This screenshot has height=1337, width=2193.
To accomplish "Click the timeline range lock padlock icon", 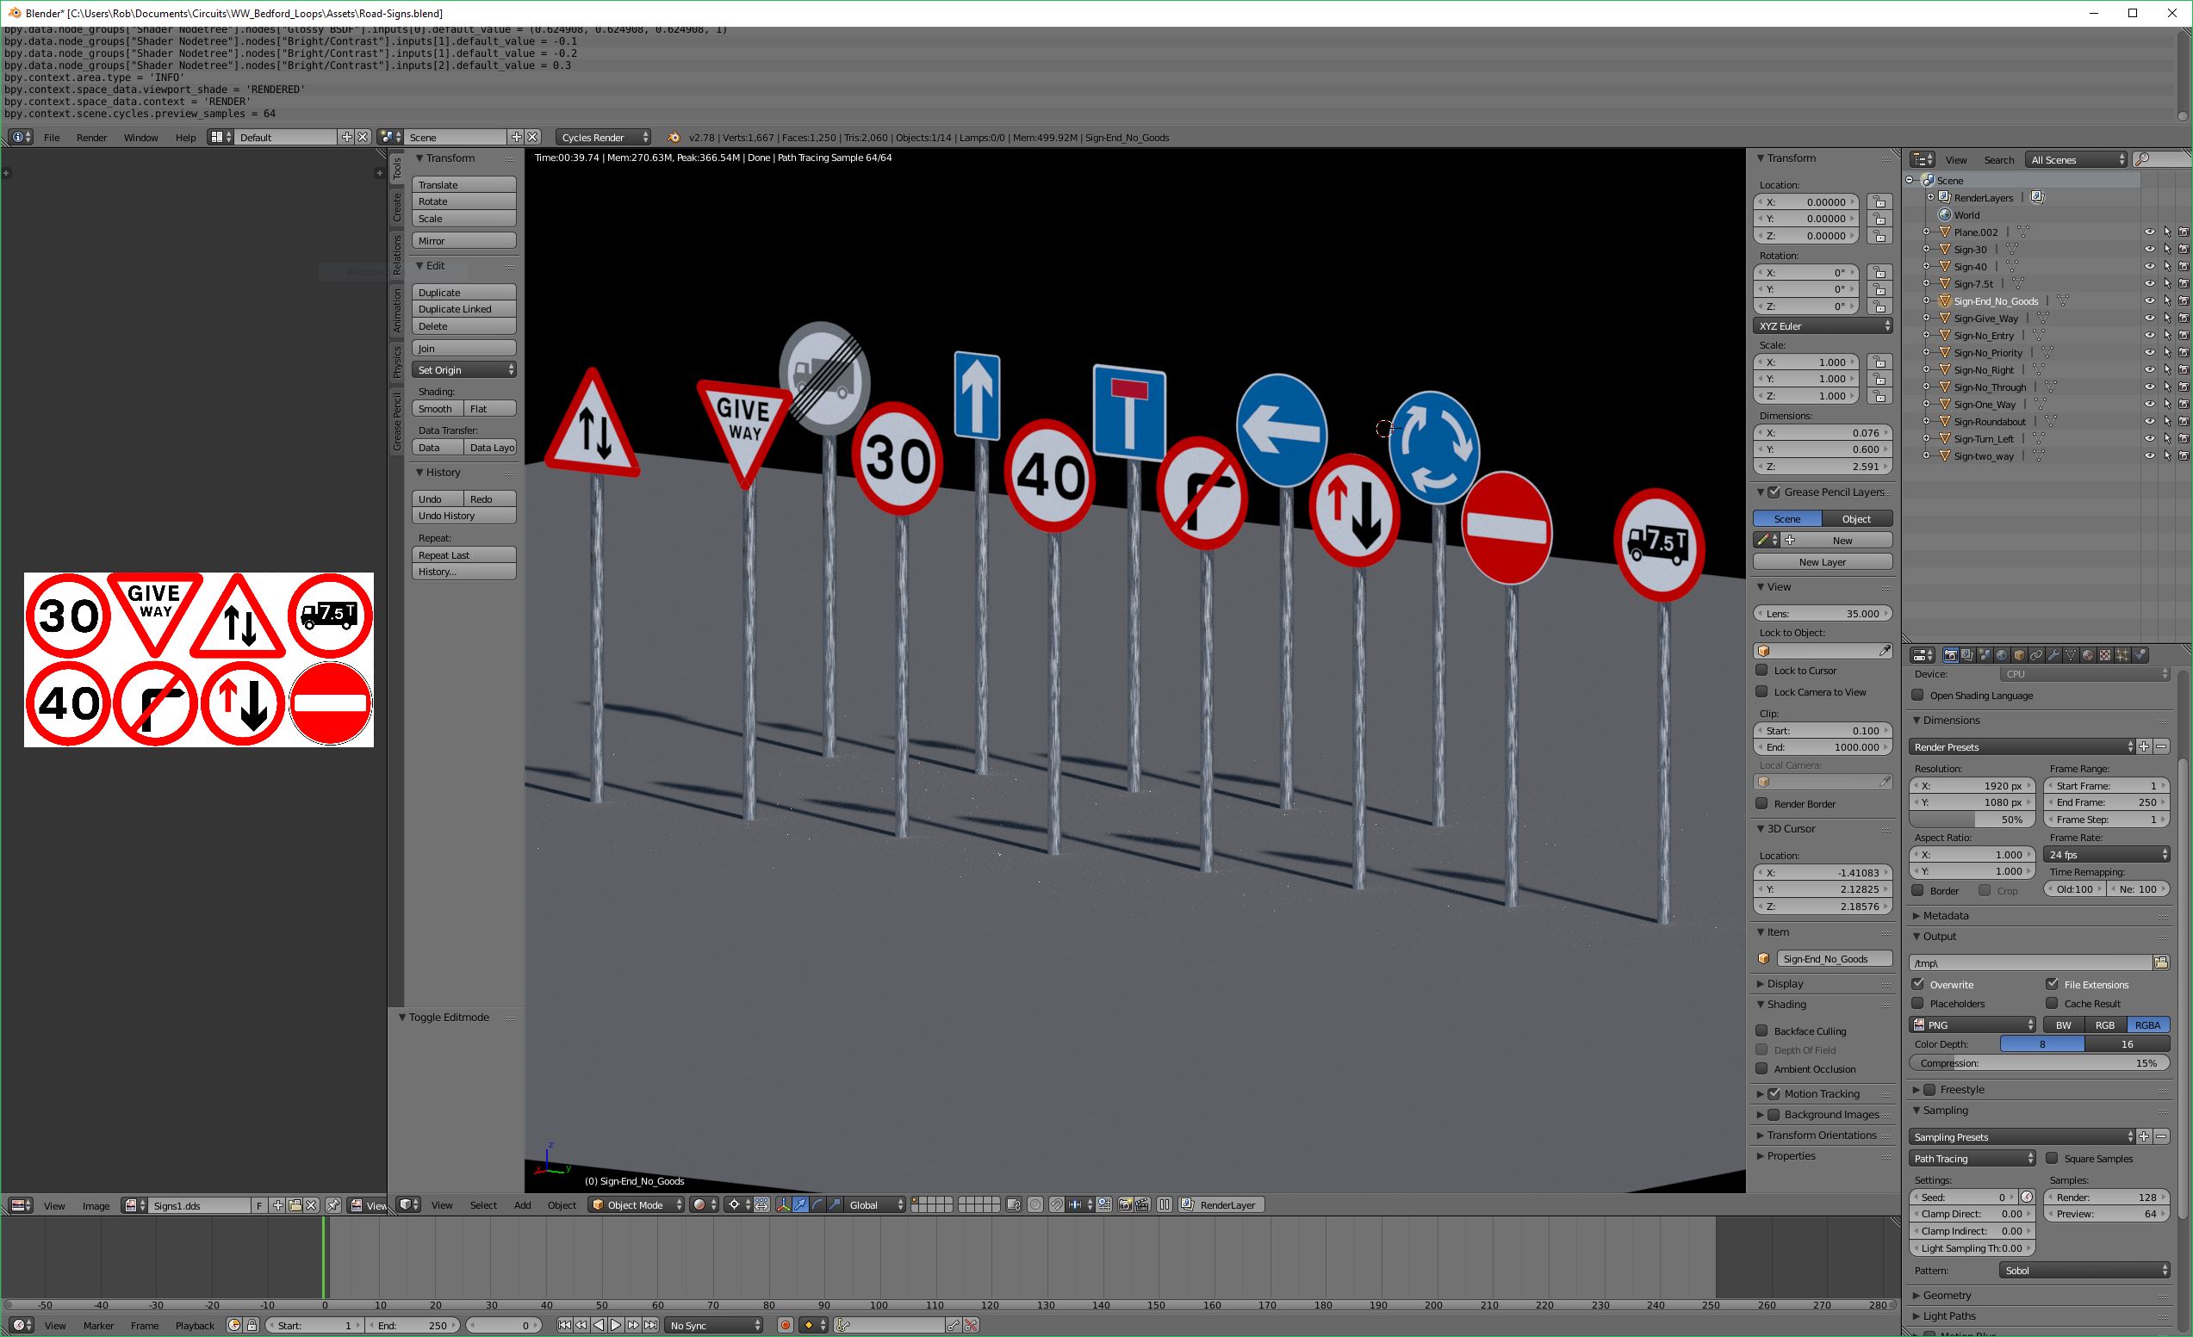I will tap(252, 1326).
